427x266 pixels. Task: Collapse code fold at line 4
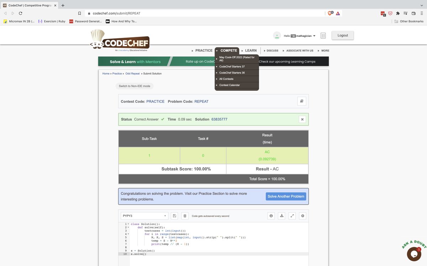128,234
